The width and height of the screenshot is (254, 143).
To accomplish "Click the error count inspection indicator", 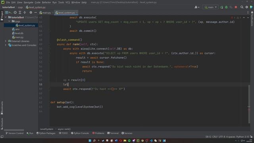I will pos(233,17).
